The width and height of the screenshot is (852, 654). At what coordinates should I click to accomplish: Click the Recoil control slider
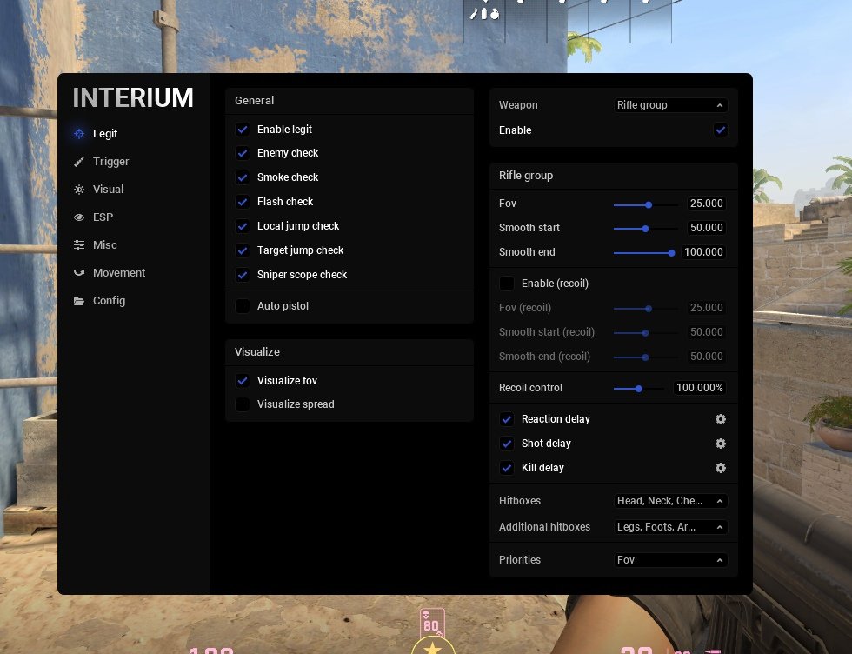[x=638, y=389]
